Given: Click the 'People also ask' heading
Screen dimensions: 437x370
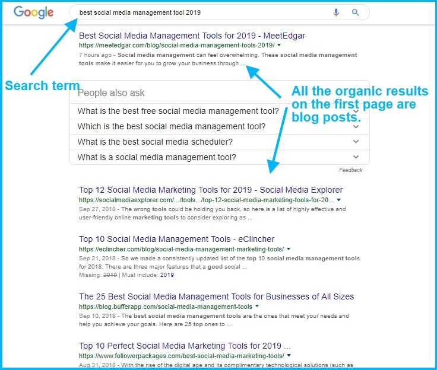Looking at the screenshot, I should (111, 92).
